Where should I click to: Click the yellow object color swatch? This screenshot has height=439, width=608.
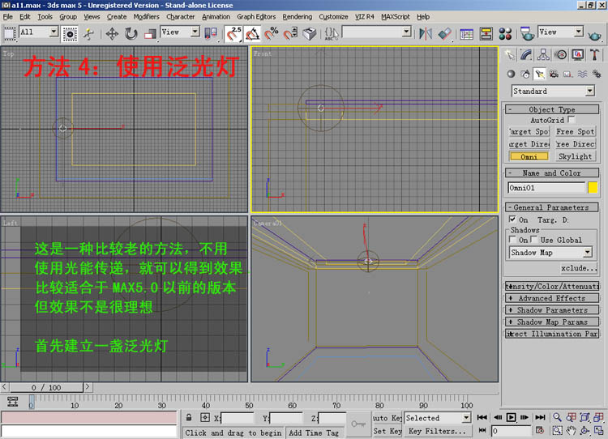tap(593, 187)
